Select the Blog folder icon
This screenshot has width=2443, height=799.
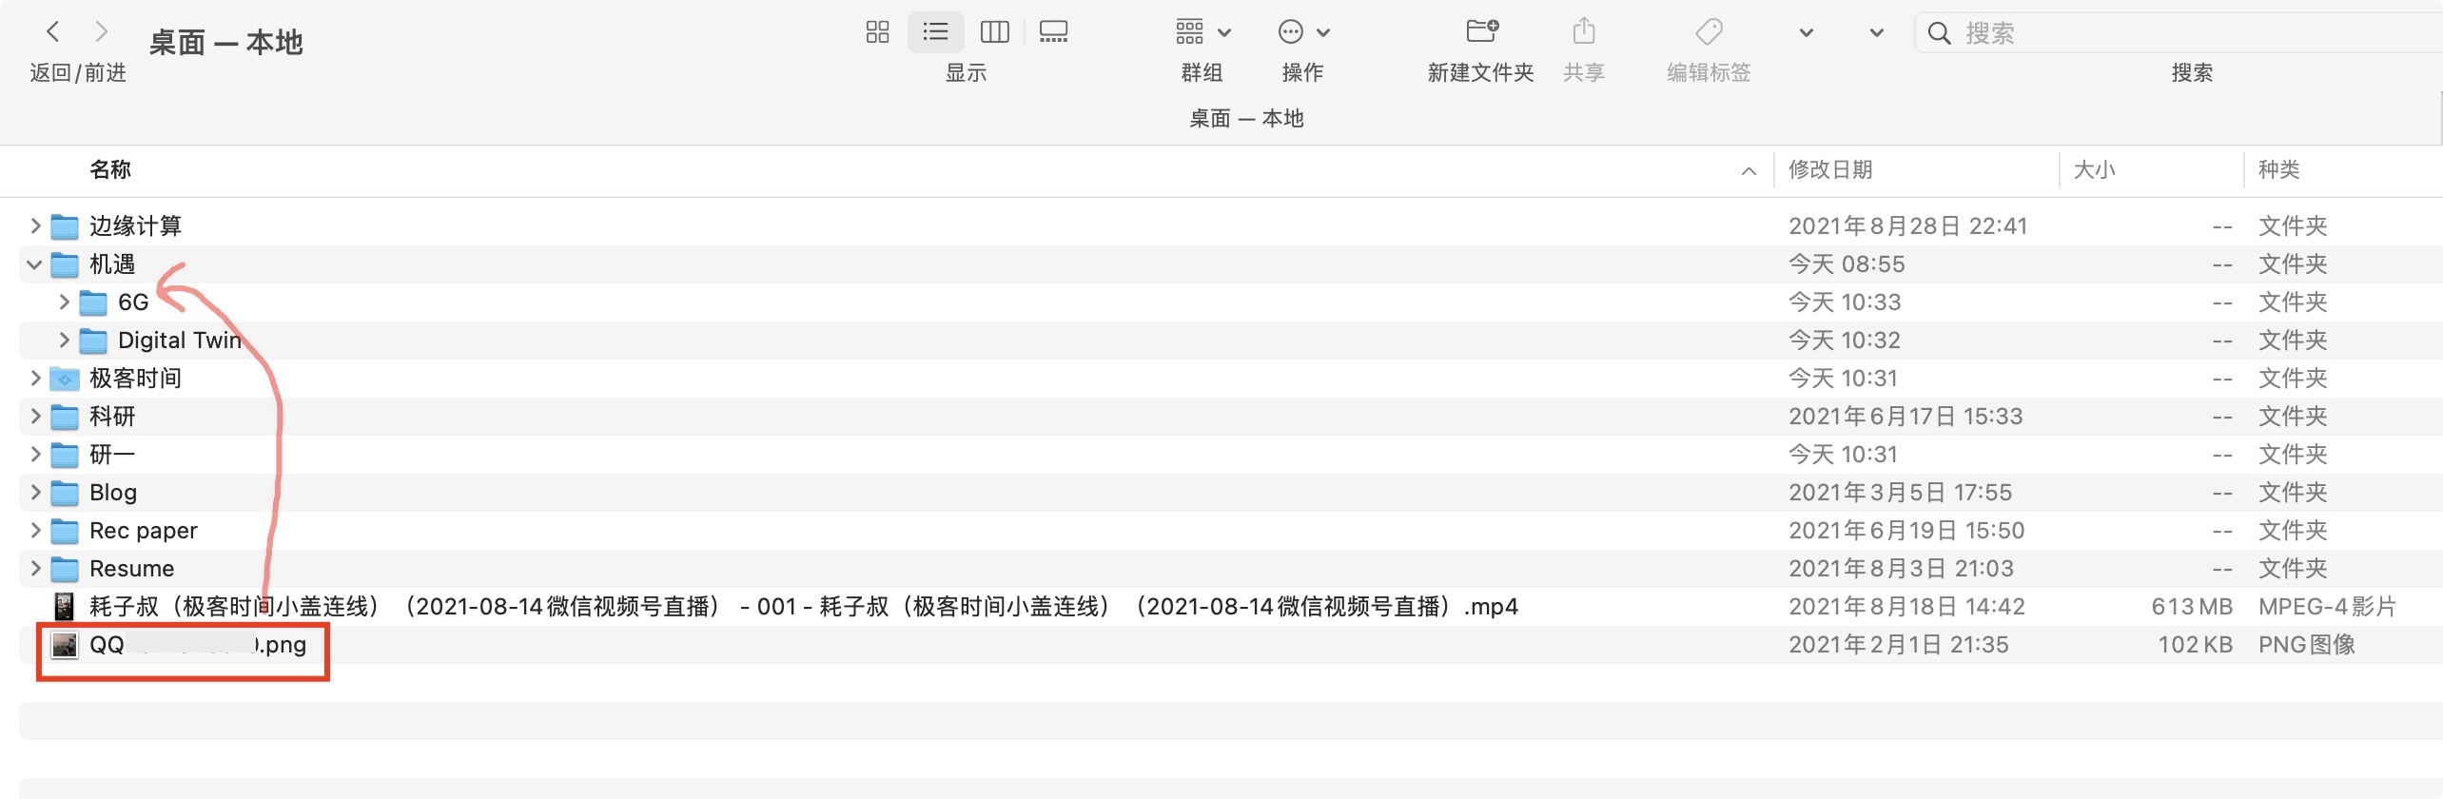[65, 493]
